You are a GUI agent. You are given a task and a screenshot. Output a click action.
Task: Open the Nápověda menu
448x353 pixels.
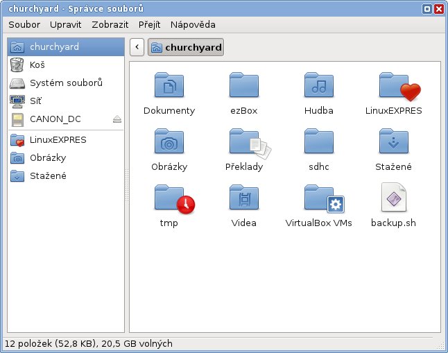coord(192,24)
